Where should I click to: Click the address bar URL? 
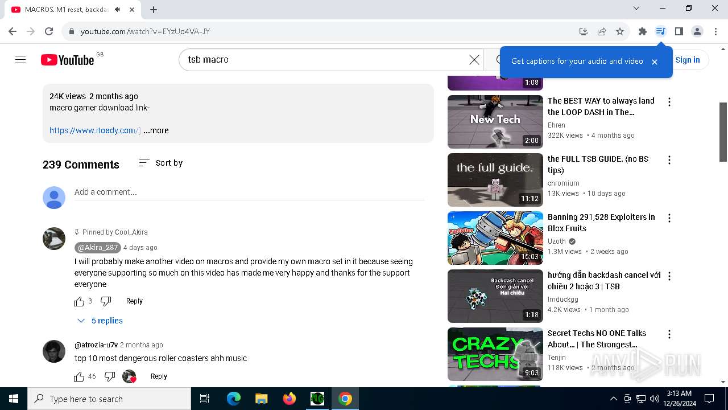click(145, 31)
